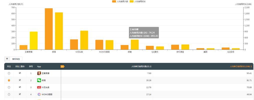Click the 微博 yellow usage-duration bar
Screen dimensions: 254x100
pos(135,44)
